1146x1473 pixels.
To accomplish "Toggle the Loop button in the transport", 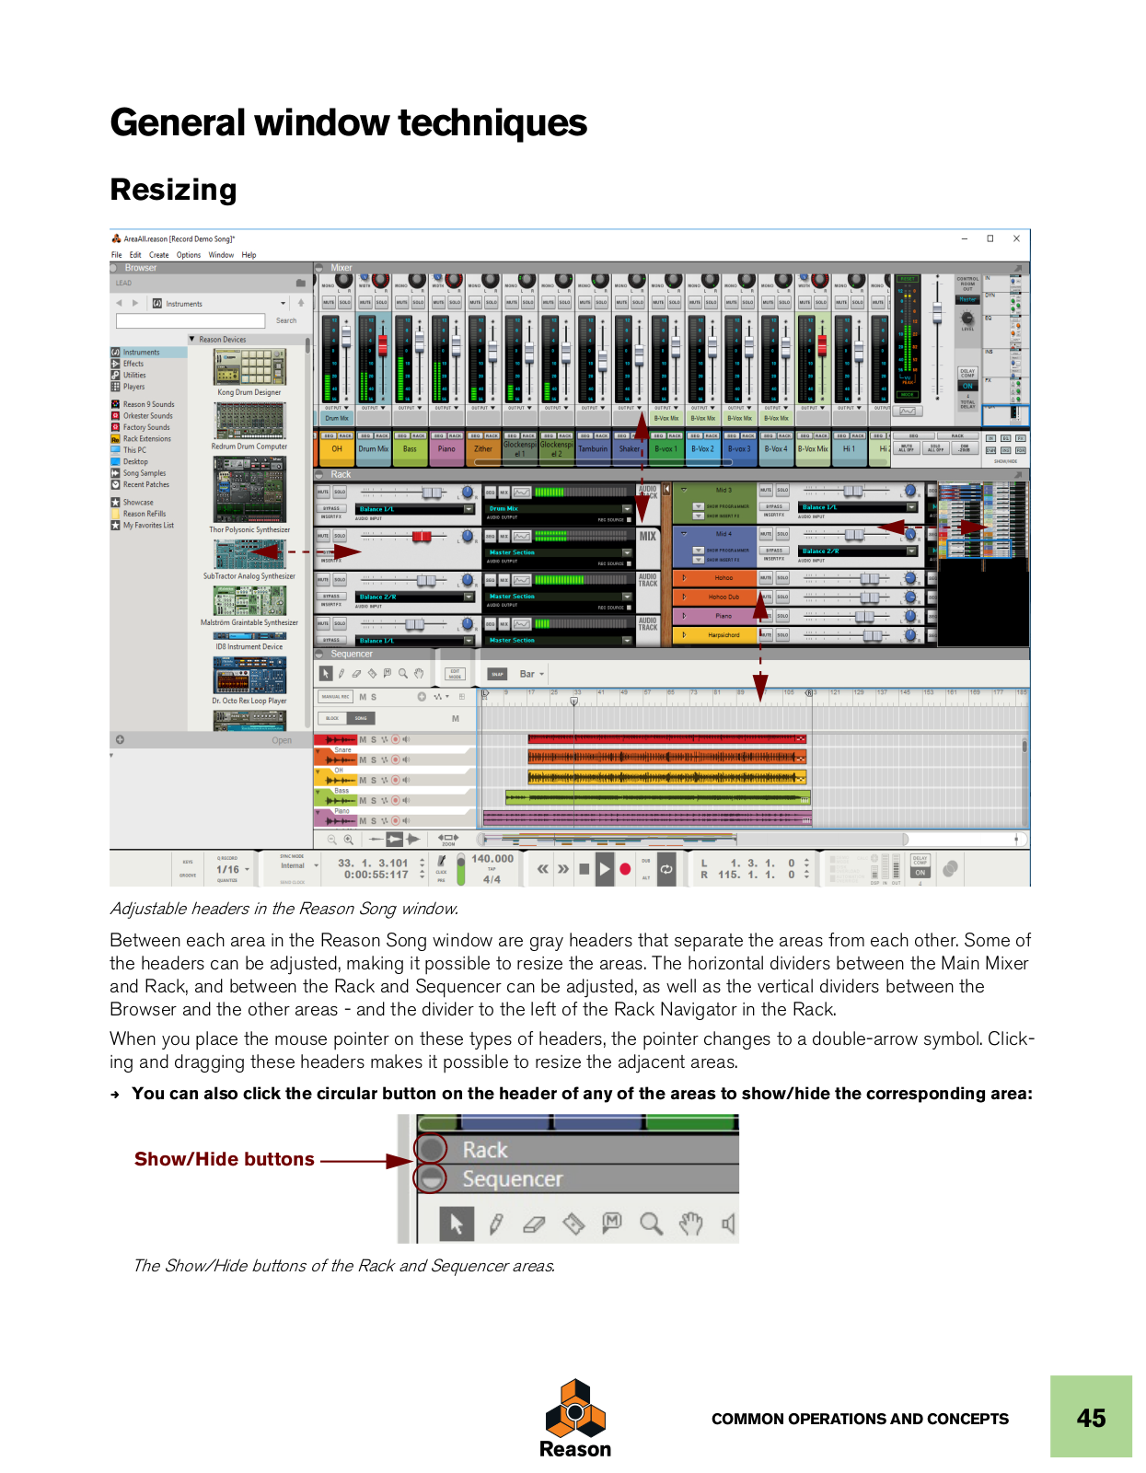I will click(x=666, y=868).
